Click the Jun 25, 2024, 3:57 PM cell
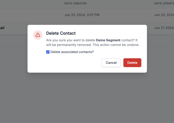 82,15
